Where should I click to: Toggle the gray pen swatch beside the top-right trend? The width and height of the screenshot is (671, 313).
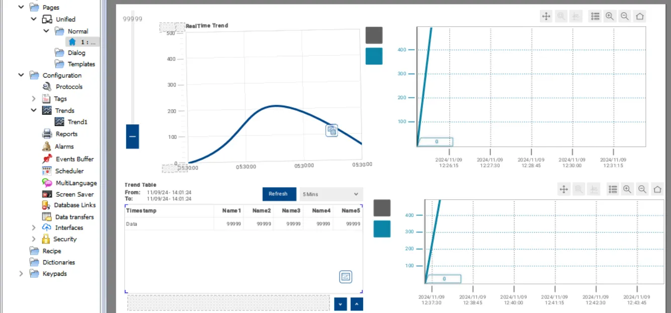[374, 35]
